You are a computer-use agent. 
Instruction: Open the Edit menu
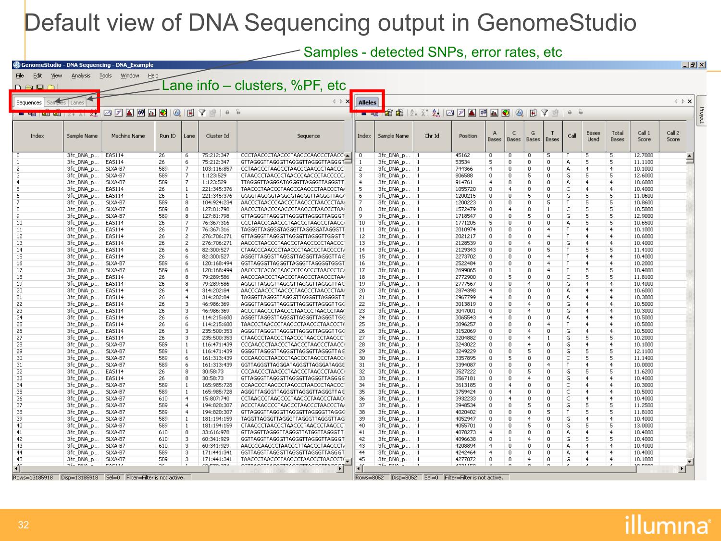point(37,75)
